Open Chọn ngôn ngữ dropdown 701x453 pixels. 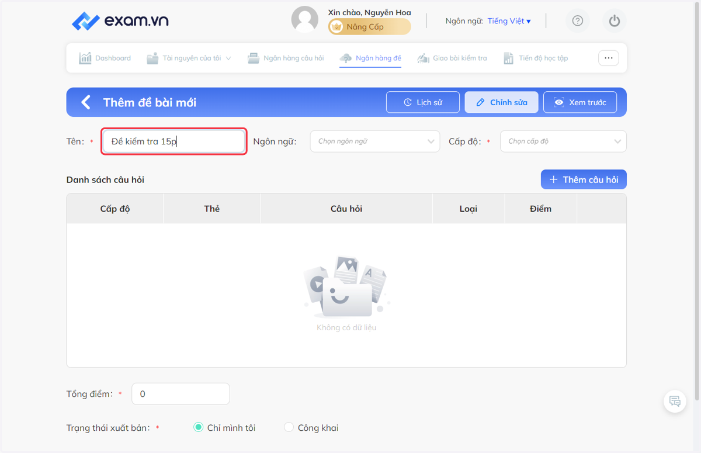tap(375, 141)
